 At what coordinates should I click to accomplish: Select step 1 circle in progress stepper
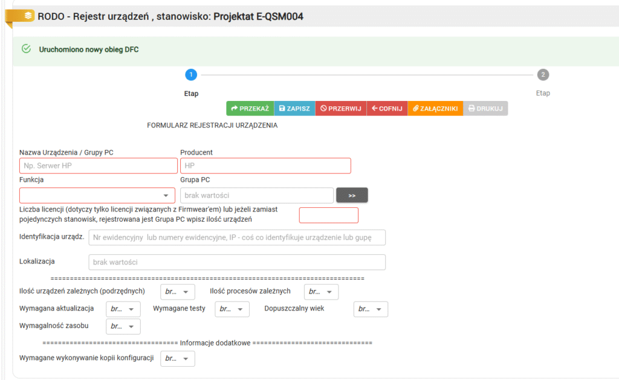coord(191,75)
